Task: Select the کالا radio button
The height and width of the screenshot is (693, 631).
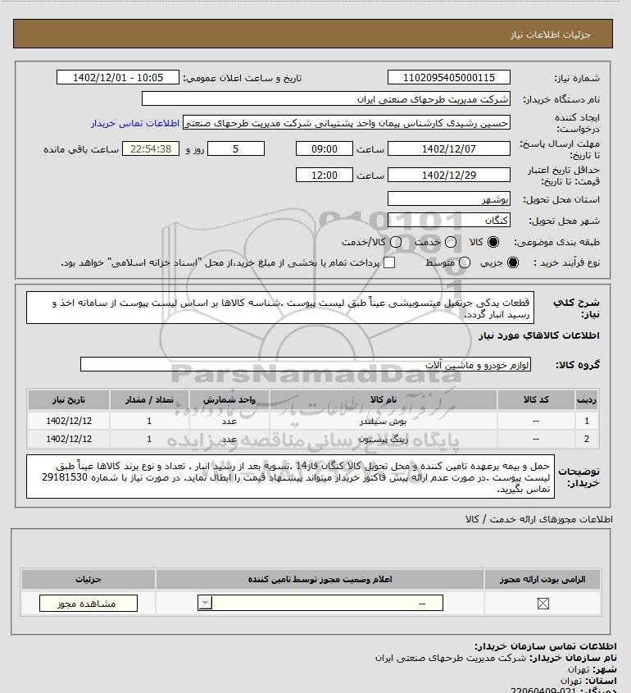Action: (x=493, y=242)
